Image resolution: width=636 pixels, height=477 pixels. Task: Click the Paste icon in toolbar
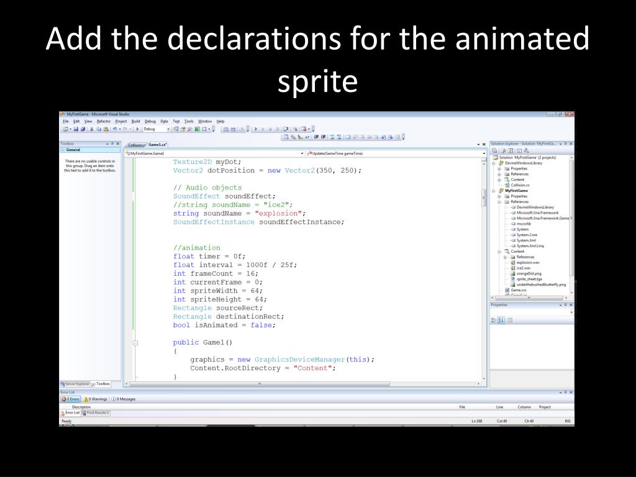(x=106, y=129)
